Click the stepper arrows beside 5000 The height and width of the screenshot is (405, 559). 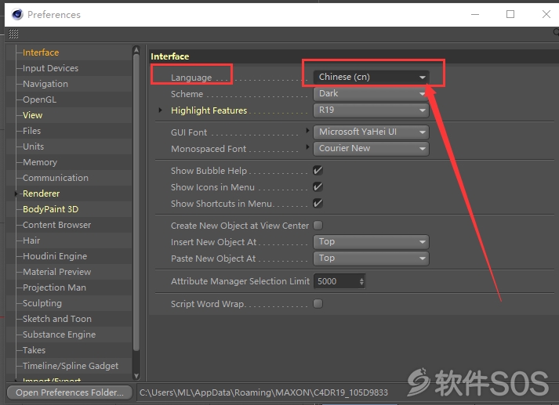coord(361,281)
